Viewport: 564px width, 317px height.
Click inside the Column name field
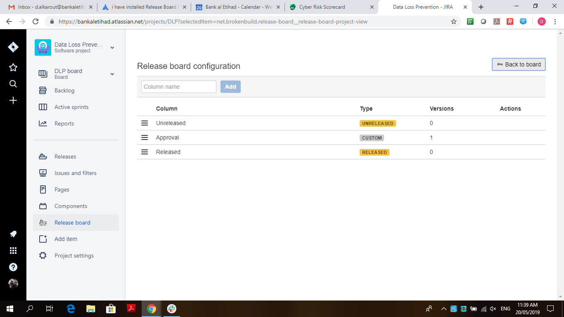pos(178,87)
